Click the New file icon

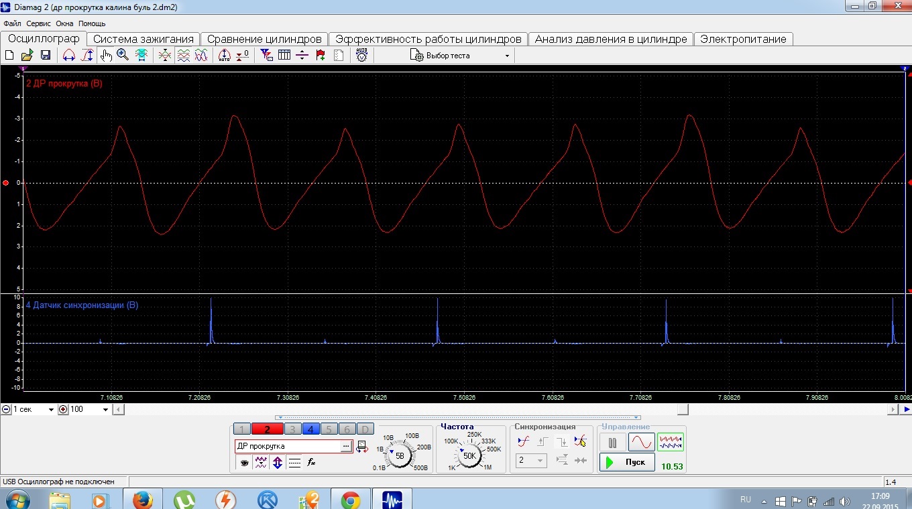pyautogui.click(x=9, y=56)
